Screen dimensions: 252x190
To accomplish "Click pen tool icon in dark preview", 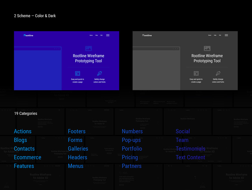I will tap(218, 73).
